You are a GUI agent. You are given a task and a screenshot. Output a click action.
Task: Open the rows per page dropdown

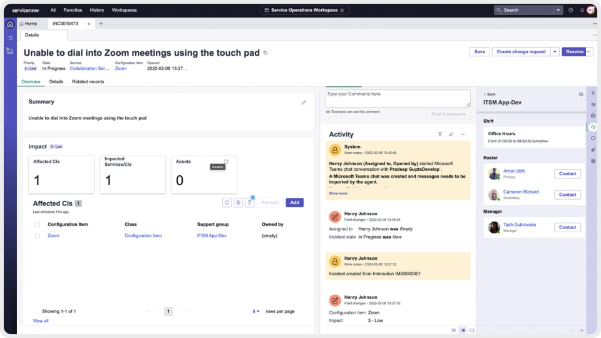tap(257, 311)
